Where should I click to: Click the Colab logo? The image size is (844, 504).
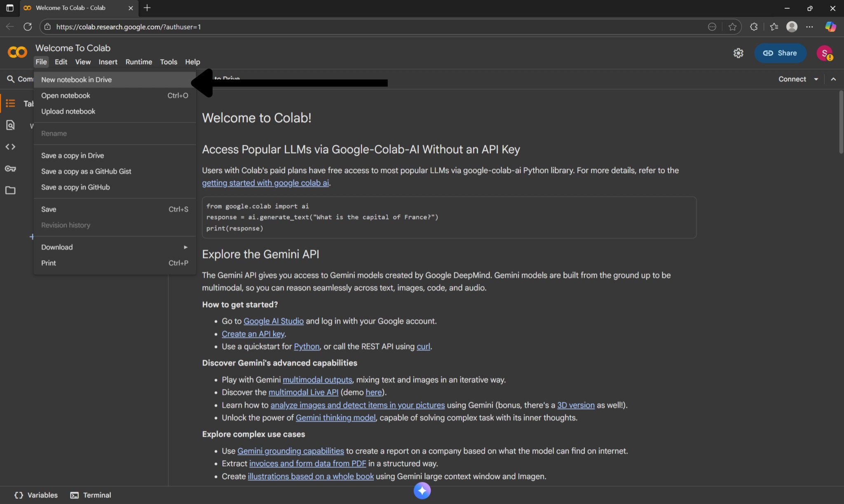coord(17,53)
